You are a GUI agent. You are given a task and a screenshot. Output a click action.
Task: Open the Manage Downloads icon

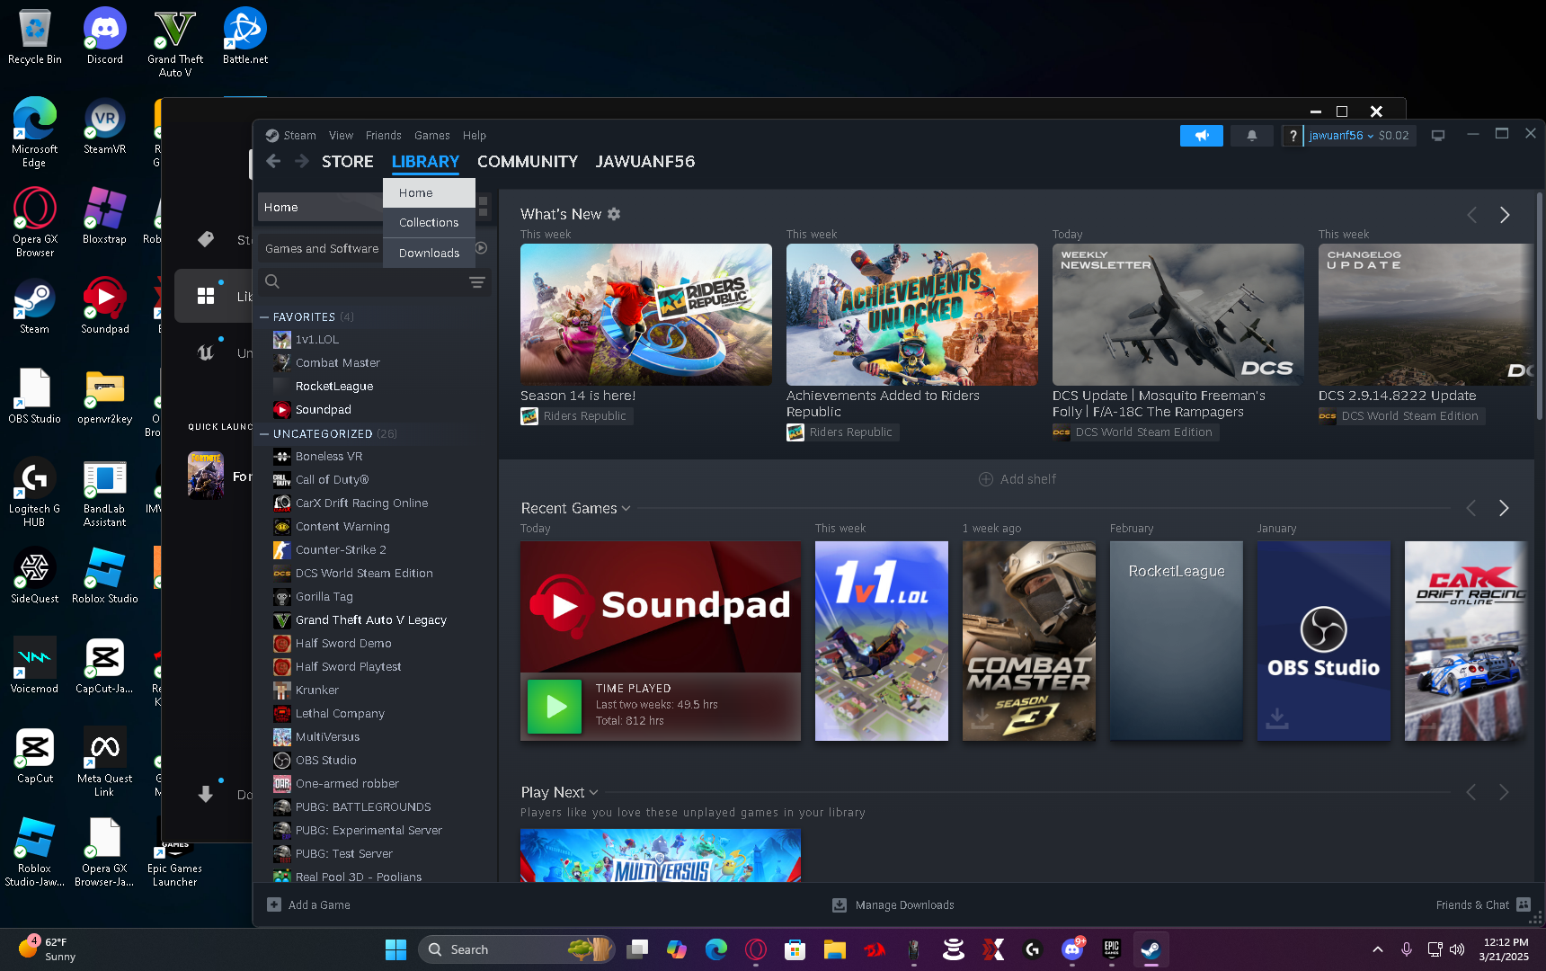click(839, 905)
